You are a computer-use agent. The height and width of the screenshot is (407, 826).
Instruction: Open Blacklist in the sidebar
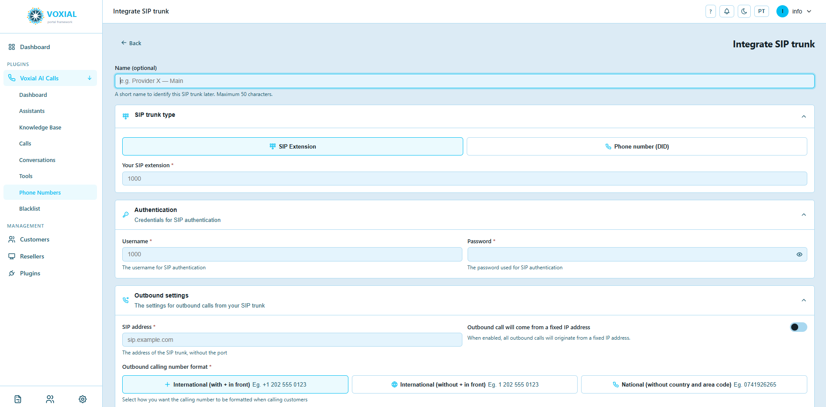30,208
